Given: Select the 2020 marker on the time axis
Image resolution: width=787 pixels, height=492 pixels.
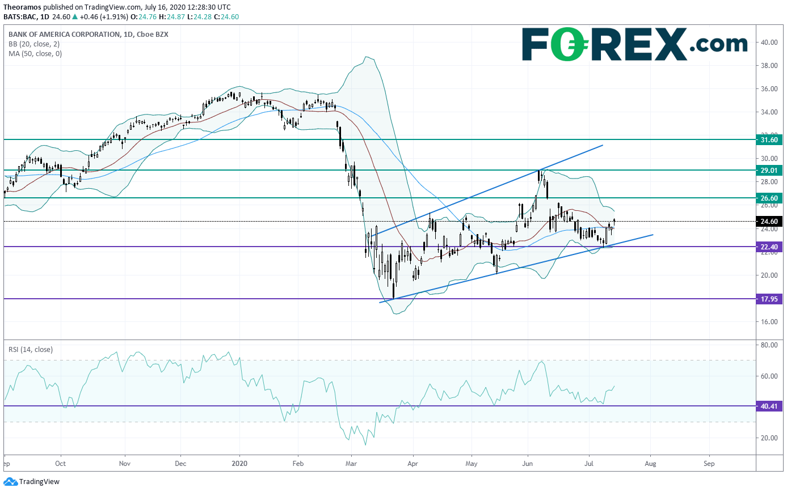Looking at the screenshot, I should [x=239, y=463].
